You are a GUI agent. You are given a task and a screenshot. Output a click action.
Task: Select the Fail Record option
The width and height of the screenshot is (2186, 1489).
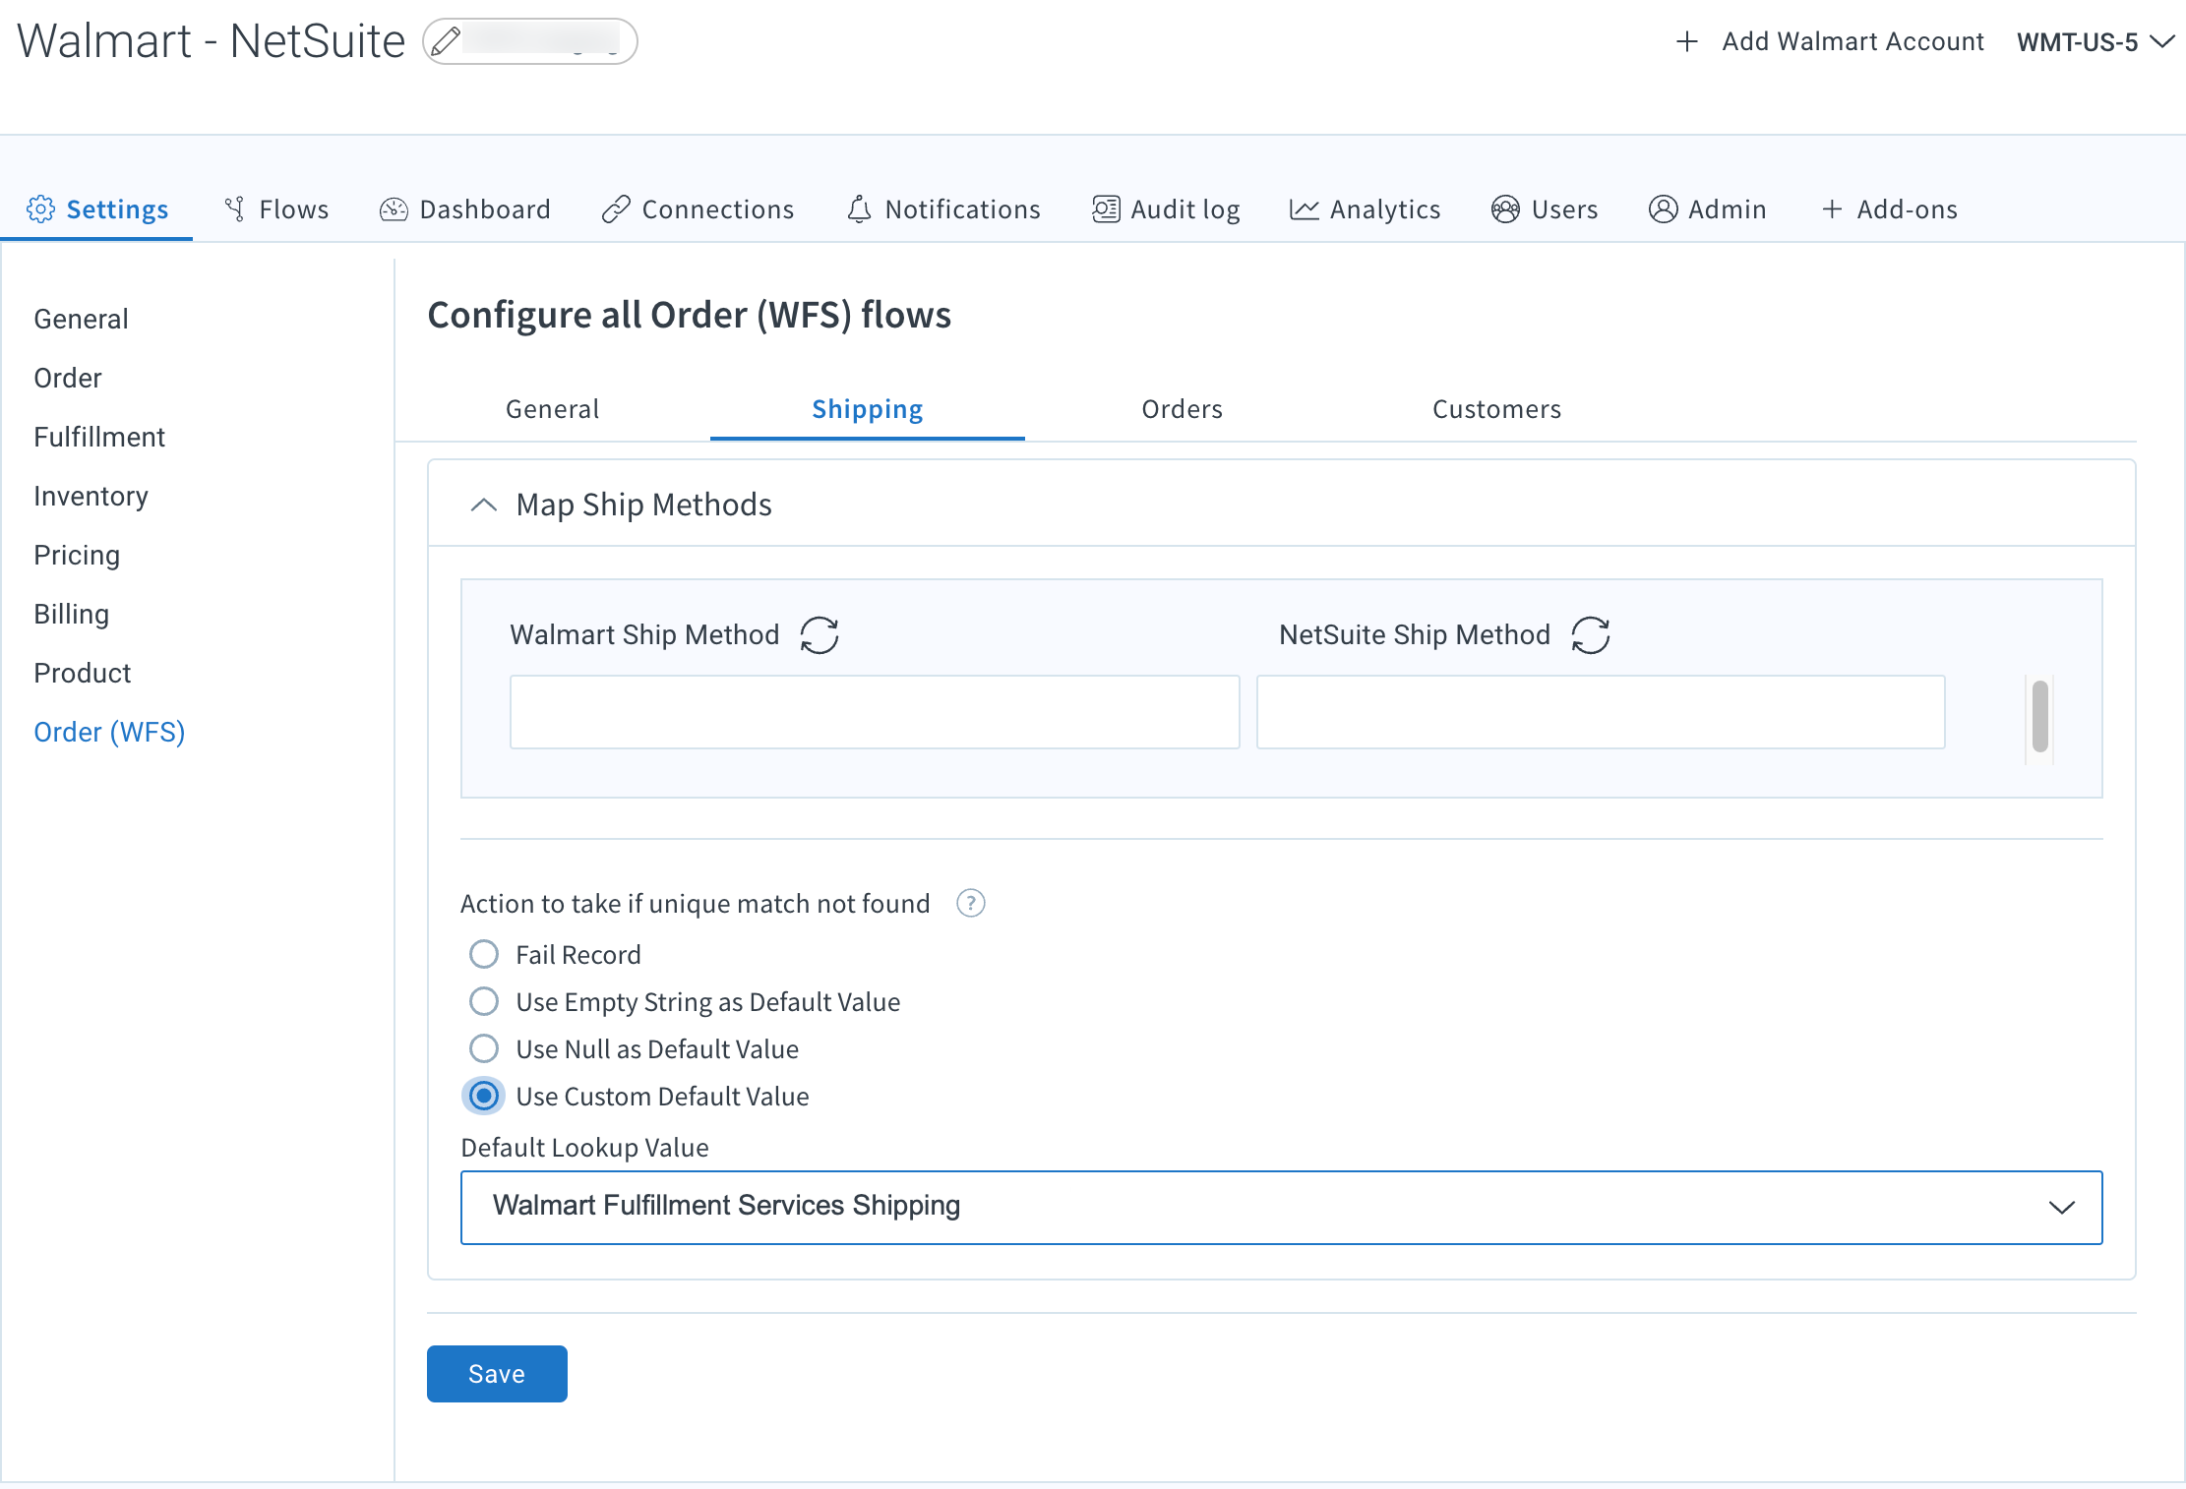[484, 954]
